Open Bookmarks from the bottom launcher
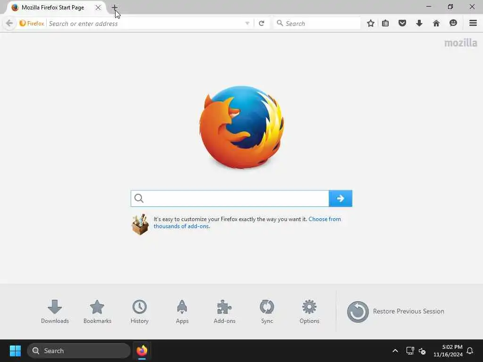This screenshot has height=362, width=483. point(97,312)
